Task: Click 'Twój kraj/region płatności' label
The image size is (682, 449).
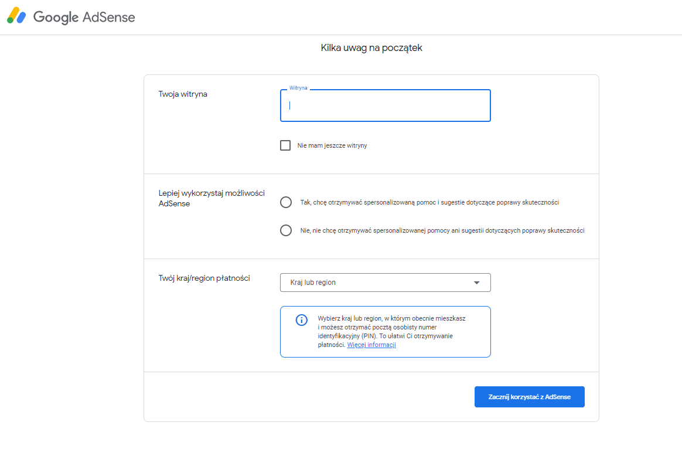Action: pos(204,278)
